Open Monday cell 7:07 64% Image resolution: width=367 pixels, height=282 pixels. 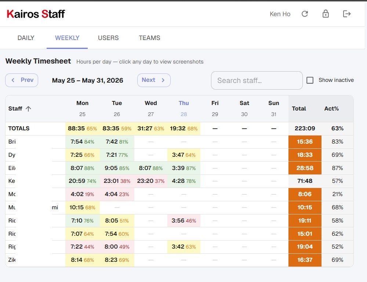(82, 234)
